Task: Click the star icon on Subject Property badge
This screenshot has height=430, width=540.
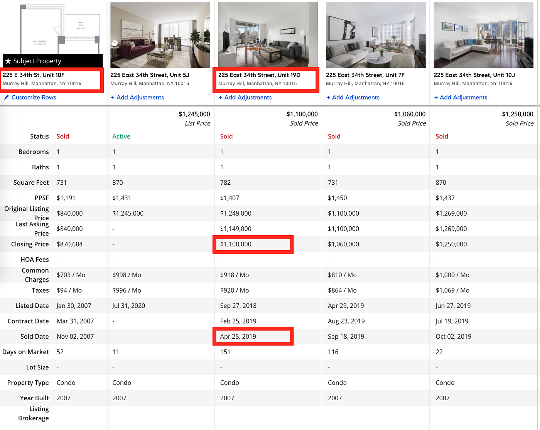Action: click(x=8, y=61)
